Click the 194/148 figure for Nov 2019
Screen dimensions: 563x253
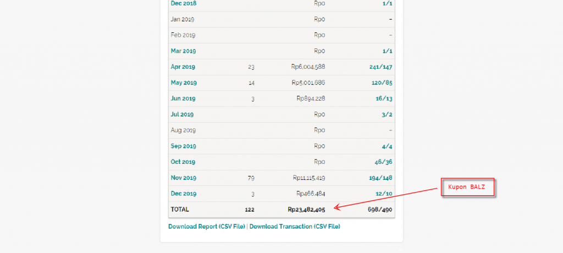[x=380, y=178]
